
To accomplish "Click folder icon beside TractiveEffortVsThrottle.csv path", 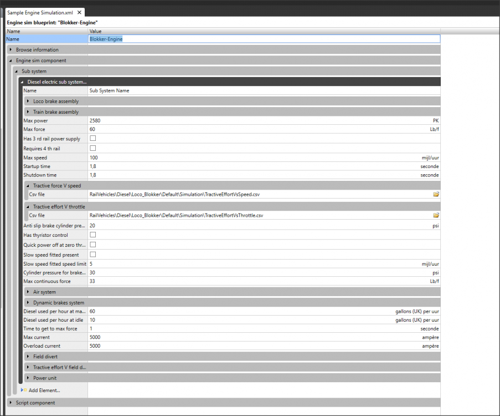I will tap(436, 215).
